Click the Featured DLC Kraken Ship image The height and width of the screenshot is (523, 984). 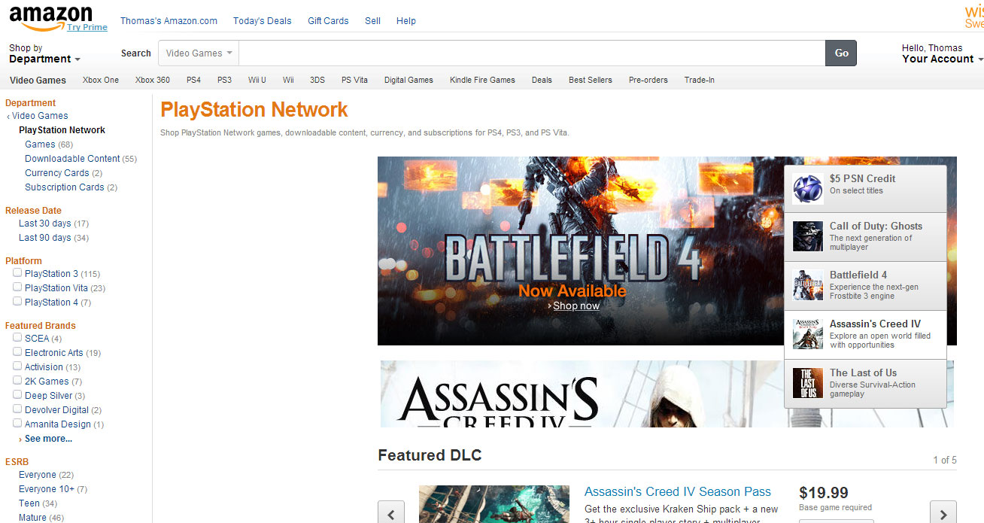494,504
